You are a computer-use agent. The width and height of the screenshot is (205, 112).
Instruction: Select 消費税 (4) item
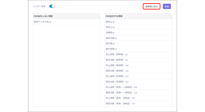pos(138,33)
